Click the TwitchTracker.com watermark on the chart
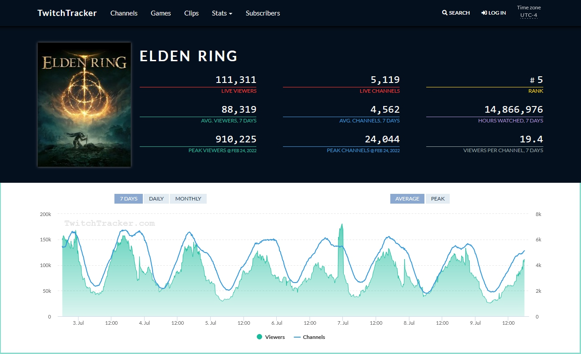 (110, 223)
